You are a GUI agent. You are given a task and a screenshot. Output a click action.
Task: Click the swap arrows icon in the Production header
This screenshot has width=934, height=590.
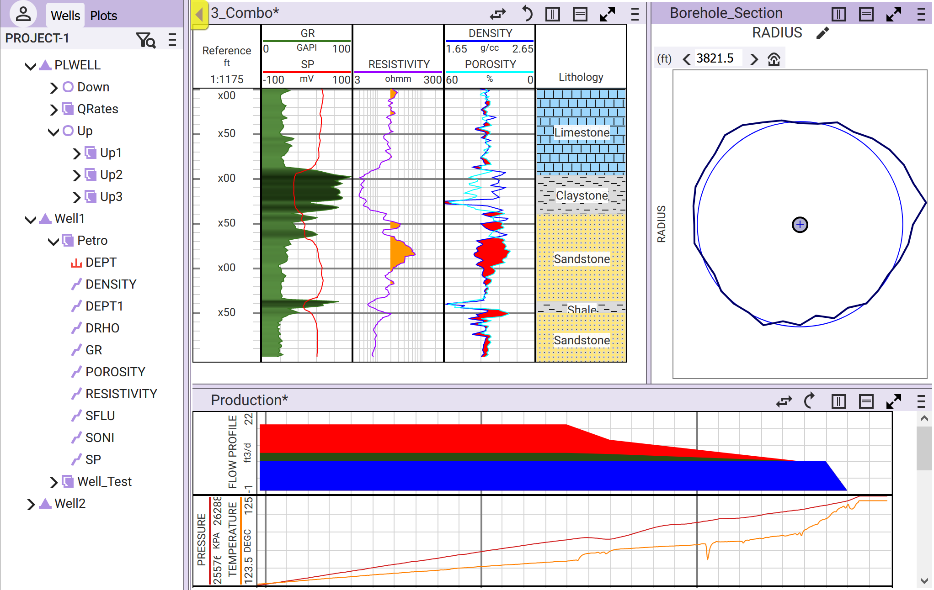pos(784,401)
